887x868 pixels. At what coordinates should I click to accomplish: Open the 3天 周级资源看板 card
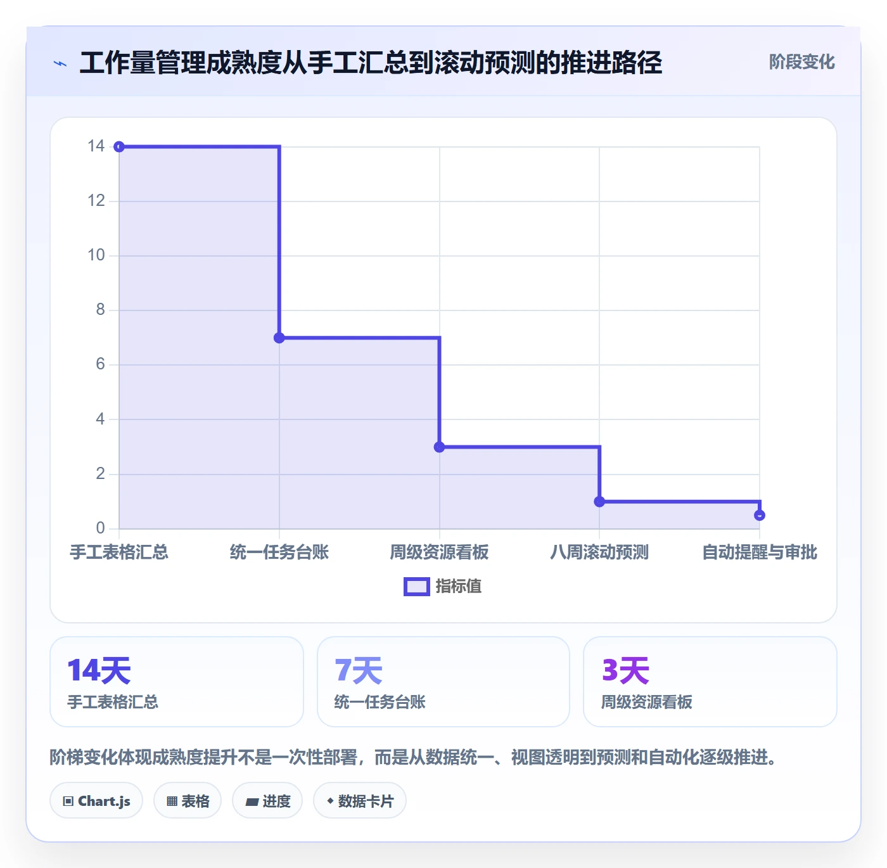pos(710,682)
